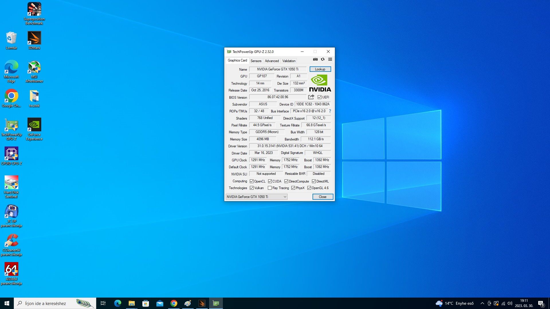This screenshot has height=309, width=550.
Task: Click the GPU-Z screenshot camera icon
Action: [x=315, y=59]
